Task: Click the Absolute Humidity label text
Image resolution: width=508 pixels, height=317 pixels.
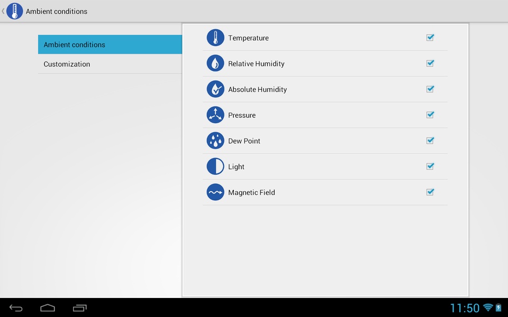Action: (x=258, y=89)
